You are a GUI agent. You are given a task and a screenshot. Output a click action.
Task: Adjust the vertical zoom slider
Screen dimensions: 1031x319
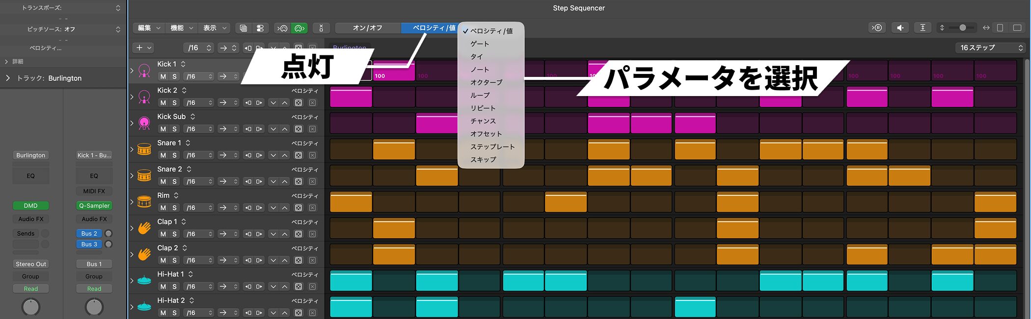(x=962, y=28)
